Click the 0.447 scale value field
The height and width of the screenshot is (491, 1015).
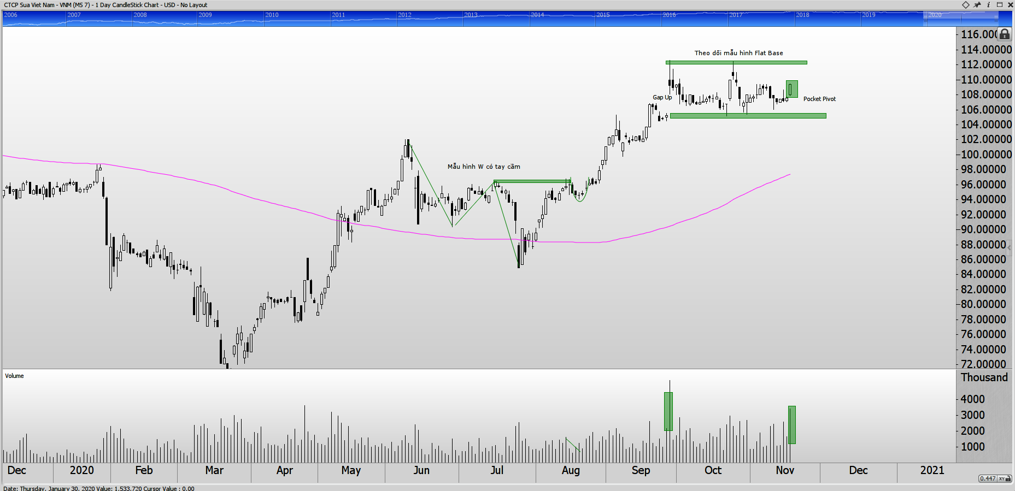point(988,478)
